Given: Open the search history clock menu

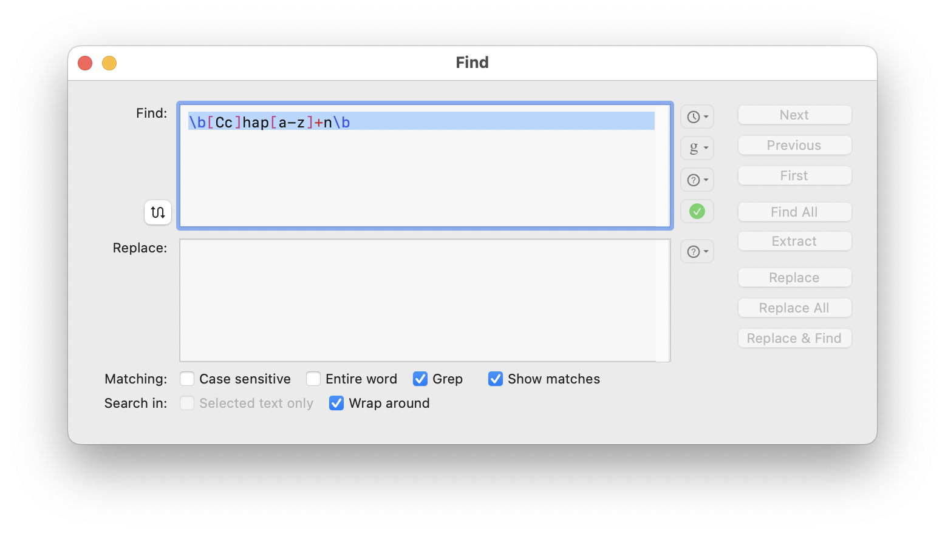Looking at the screenshot, I should pyautogui.click(x=697, y=117).
